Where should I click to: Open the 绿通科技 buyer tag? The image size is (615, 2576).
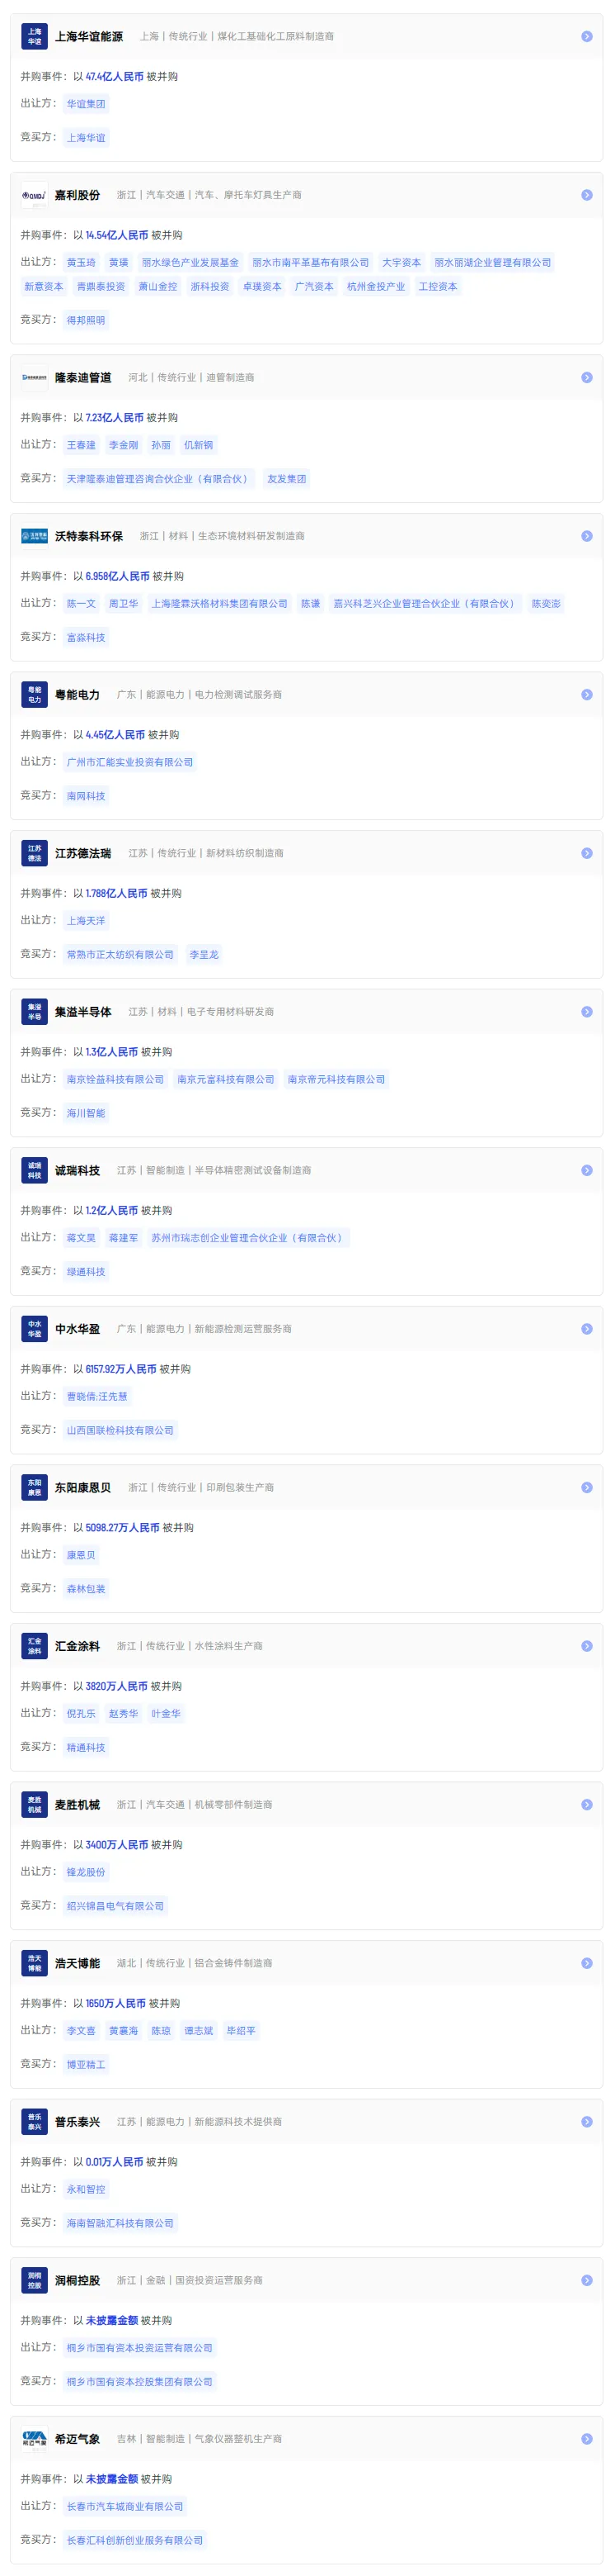click(x=86, y=1272)
